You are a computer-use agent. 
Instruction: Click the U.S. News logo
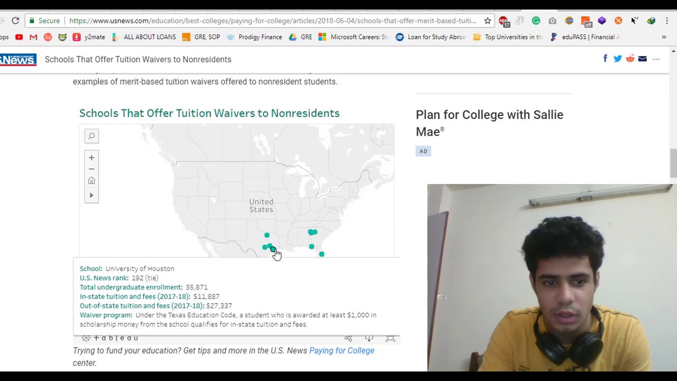18,59
